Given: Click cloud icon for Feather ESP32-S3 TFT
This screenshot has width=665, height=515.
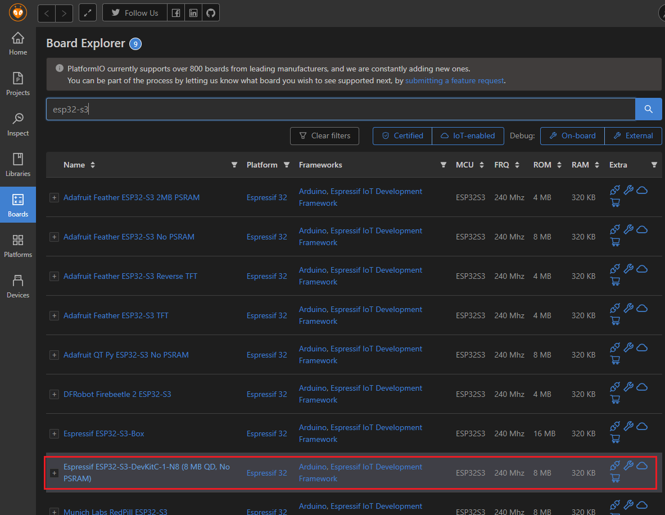Looking at the screenshot, I should coord(642,309).
